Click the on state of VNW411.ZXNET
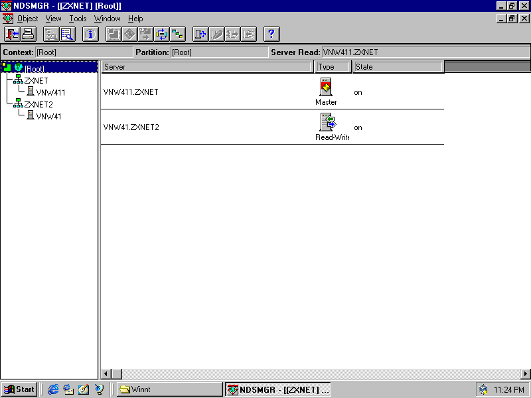 click(358, 92)
